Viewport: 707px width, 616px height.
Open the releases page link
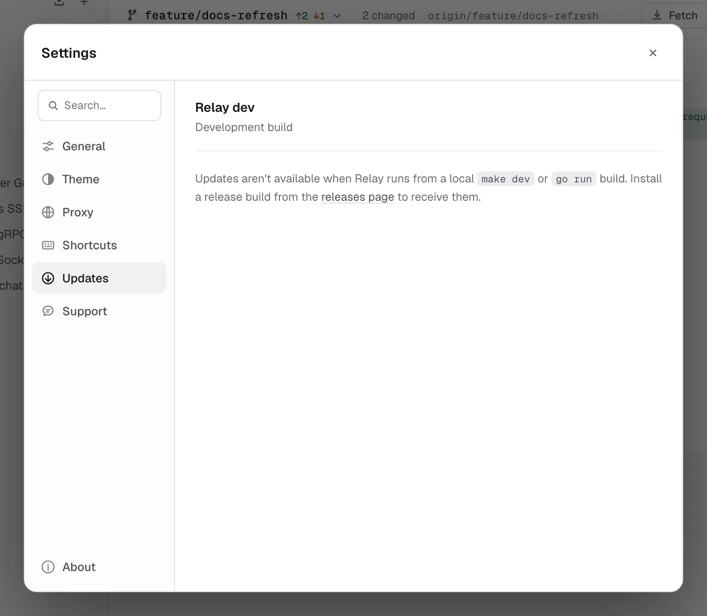click(358, 197)
